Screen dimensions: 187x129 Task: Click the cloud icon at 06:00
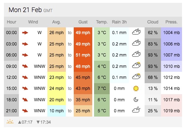(136, 54)
